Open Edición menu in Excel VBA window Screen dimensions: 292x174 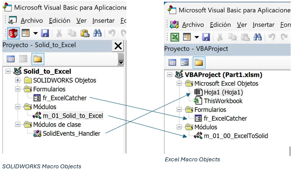(x=220, y=24)
